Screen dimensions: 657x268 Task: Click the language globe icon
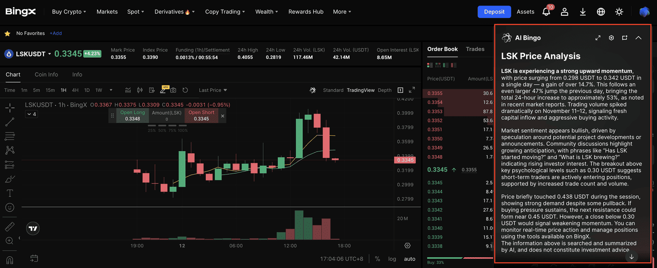click(601, 11)
